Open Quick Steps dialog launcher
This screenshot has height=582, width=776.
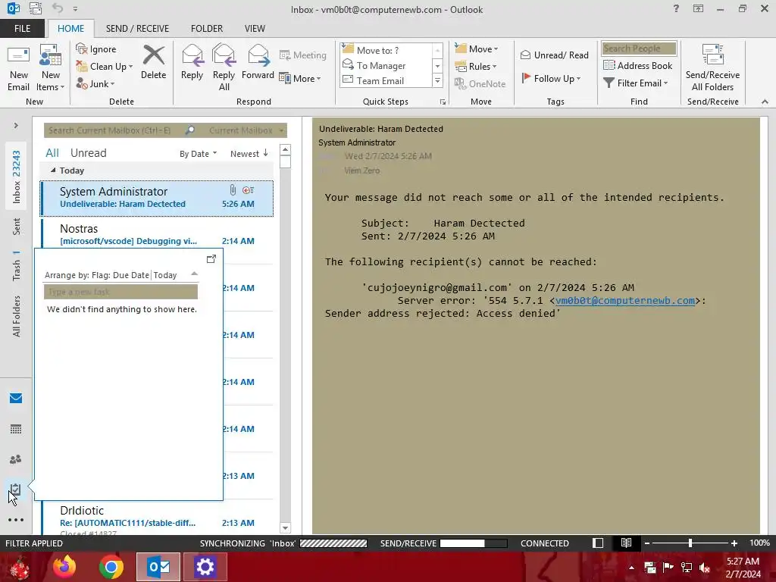(x=443, y=102)
